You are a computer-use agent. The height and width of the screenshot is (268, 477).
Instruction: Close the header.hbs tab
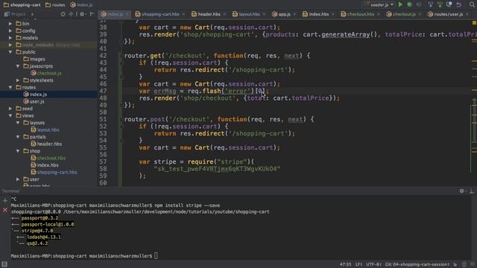[x=224, y=14]
